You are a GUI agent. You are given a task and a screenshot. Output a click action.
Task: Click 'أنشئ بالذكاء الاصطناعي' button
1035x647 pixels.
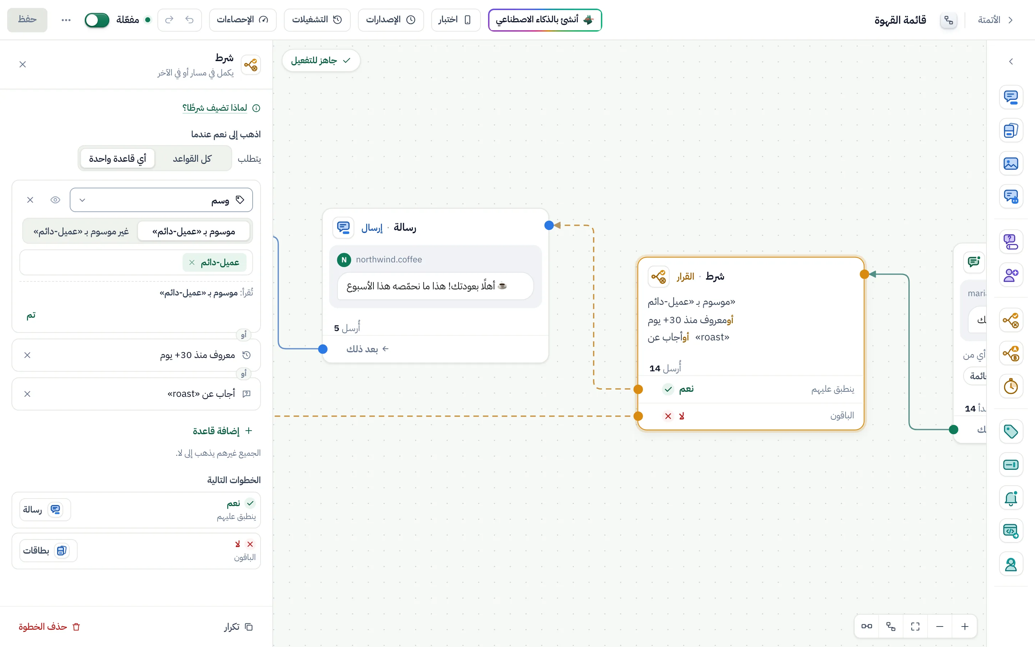(x=545, y=20)
